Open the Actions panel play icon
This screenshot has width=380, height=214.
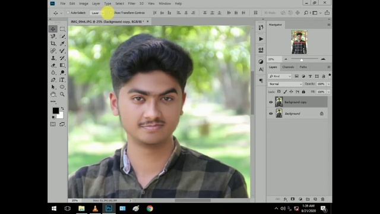click(x=261, y=39)
